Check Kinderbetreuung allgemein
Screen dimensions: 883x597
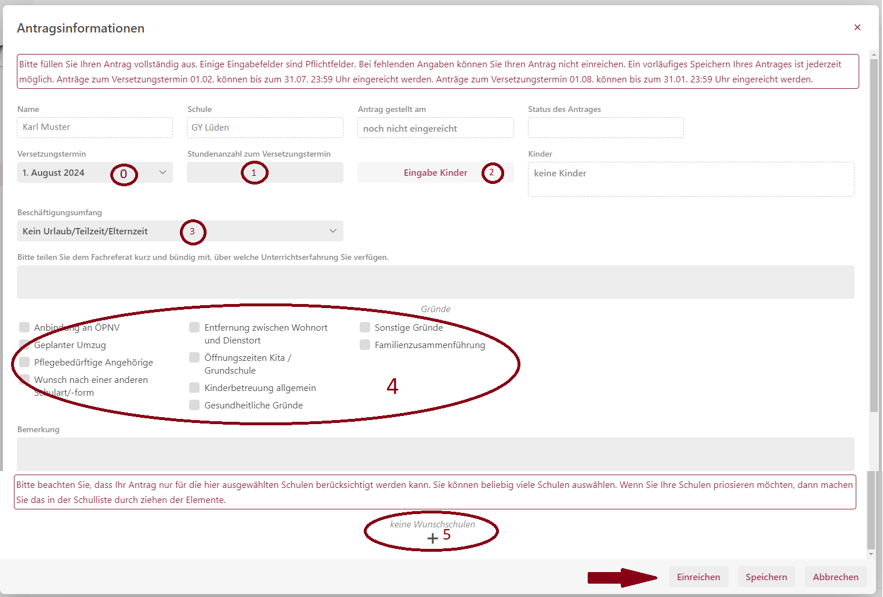coord(195,388)
